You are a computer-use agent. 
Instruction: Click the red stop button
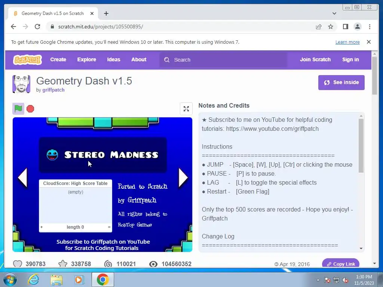point(30,109)
